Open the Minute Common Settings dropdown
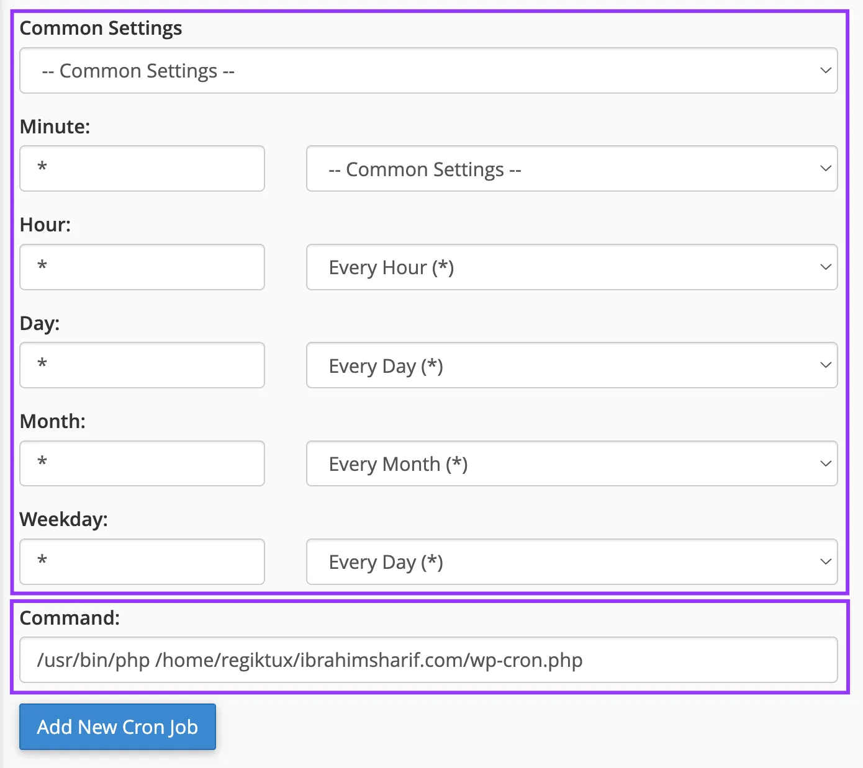 point(572,169)
